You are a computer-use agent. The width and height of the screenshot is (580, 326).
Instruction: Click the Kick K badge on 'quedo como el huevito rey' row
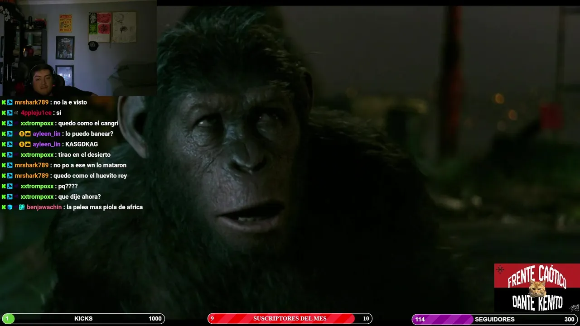tap(4, 176)
